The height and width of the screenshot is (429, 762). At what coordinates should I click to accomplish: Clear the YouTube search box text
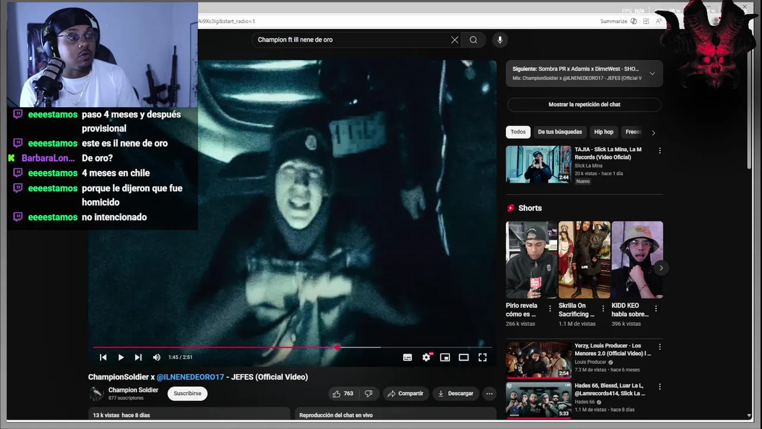[455, 40]
